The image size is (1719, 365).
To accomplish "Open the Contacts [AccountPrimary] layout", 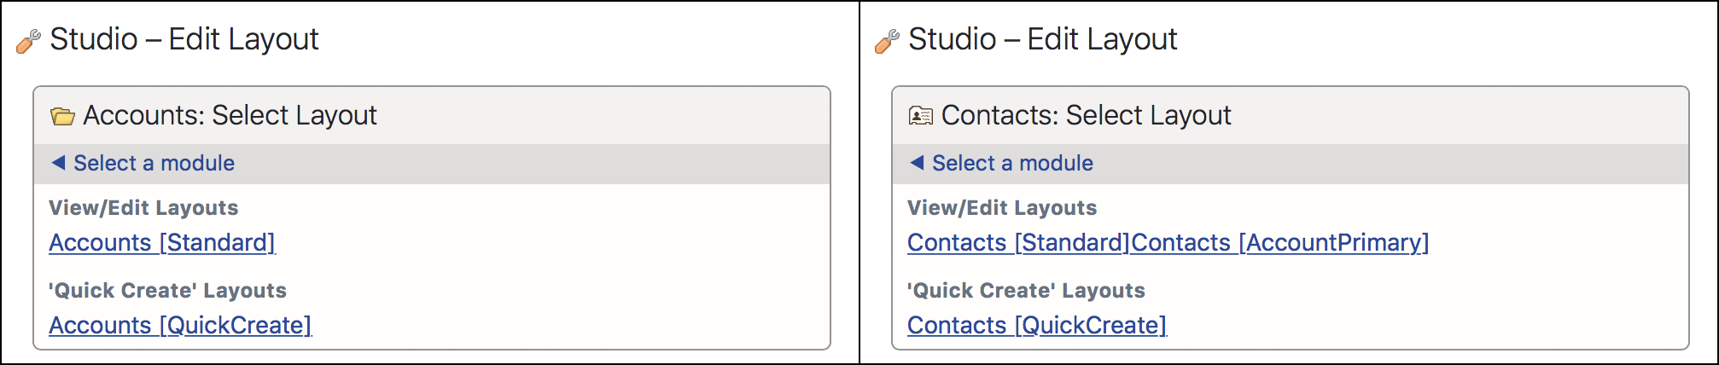I will 1280,243.
